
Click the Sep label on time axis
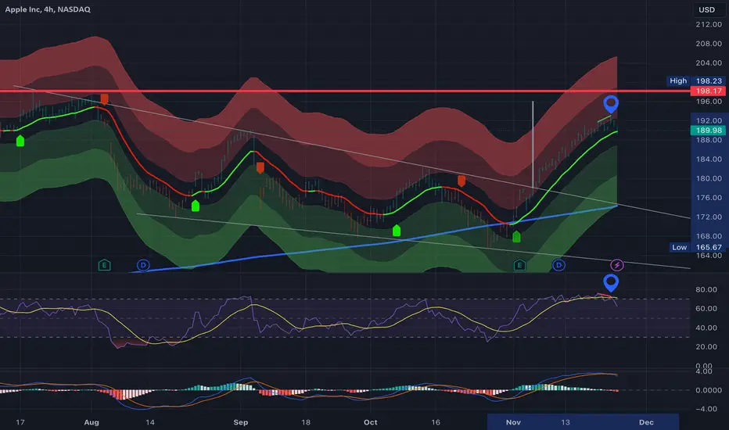pos(240,422)
